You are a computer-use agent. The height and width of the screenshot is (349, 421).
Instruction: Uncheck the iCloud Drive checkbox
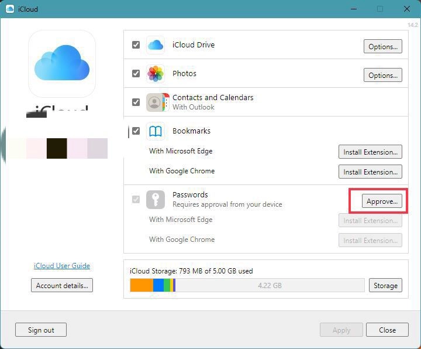pos(136,45)
